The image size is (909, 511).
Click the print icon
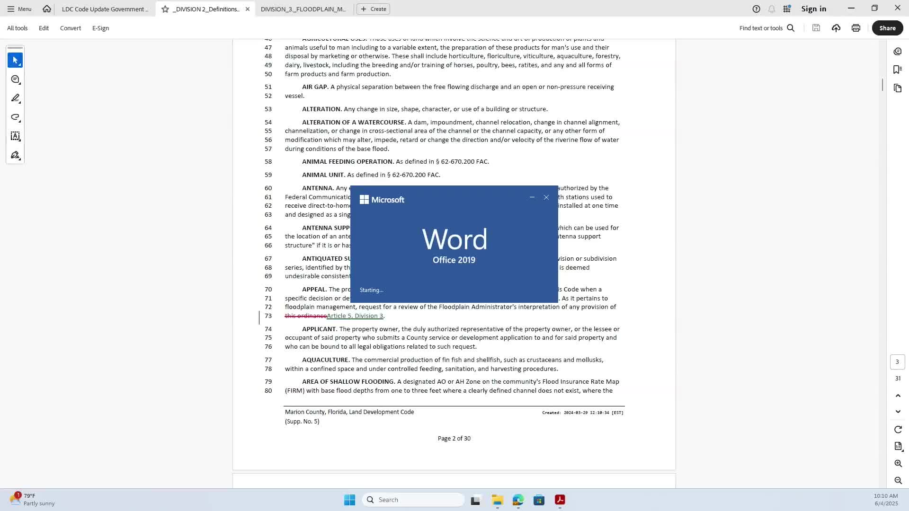point(856,28)
